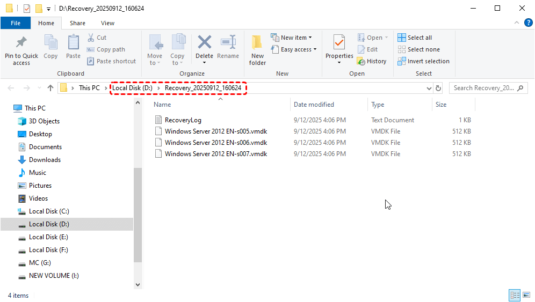Click Paste shortcut button
The image size is (535, 302).
112,61
